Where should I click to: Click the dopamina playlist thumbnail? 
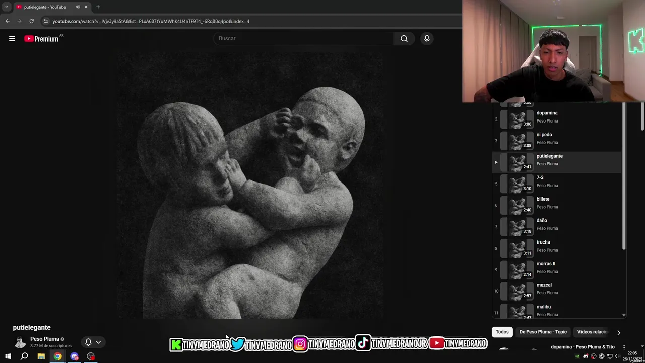tap(517, 118)
